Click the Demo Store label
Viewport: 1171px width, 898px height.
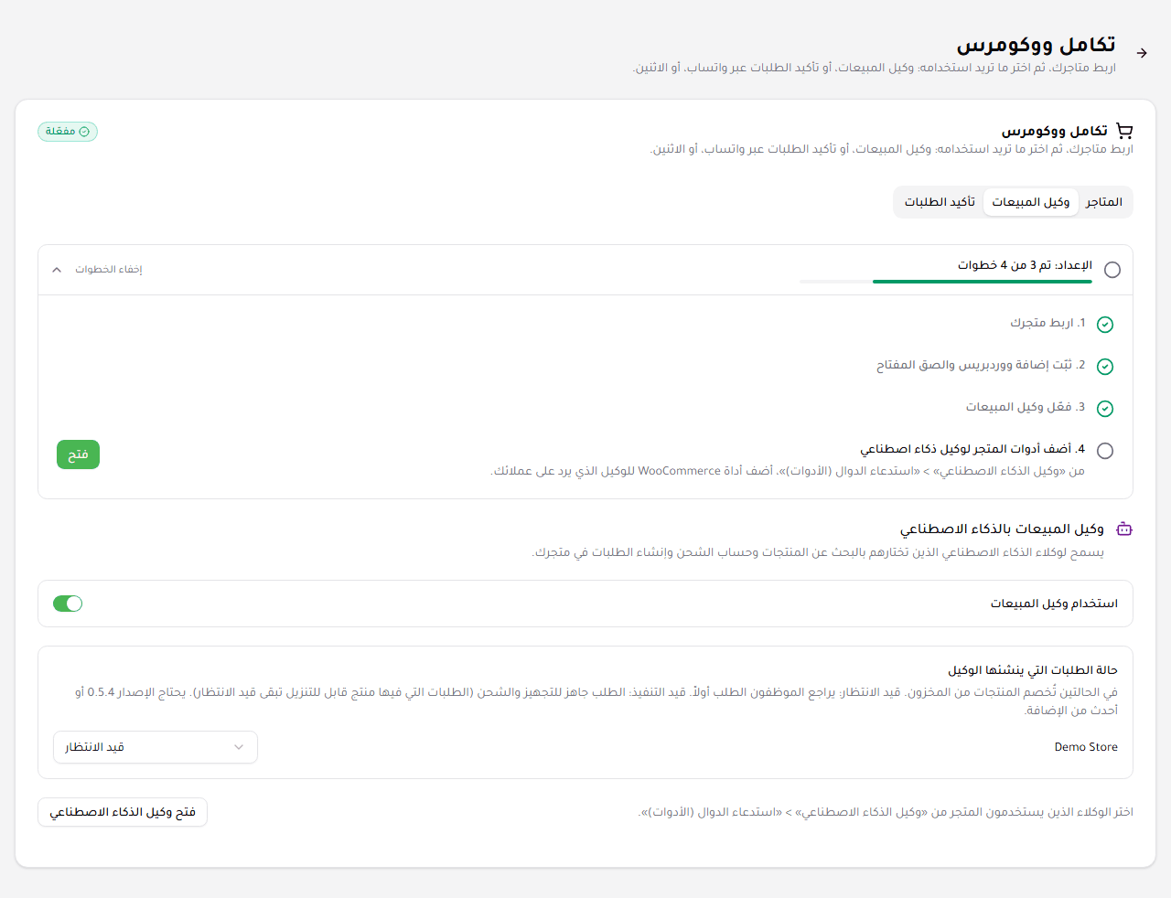[1086, 747]
